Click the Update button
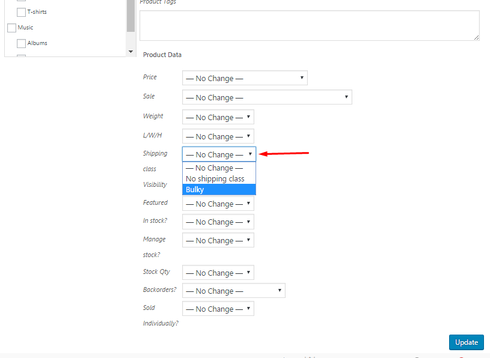The image size is (490, 358). [466, 342]
